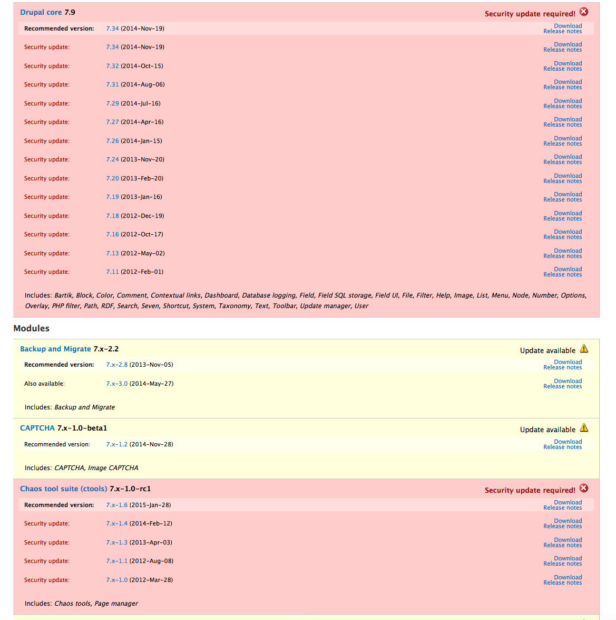Open Drupal core version 7.20 link
The height and width of the screenshot is (620, 616).
(x=113, y=179)
